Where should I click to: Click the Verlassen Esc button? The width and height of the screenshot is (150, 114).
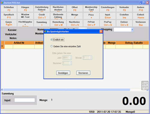click(x=141, y=23)
